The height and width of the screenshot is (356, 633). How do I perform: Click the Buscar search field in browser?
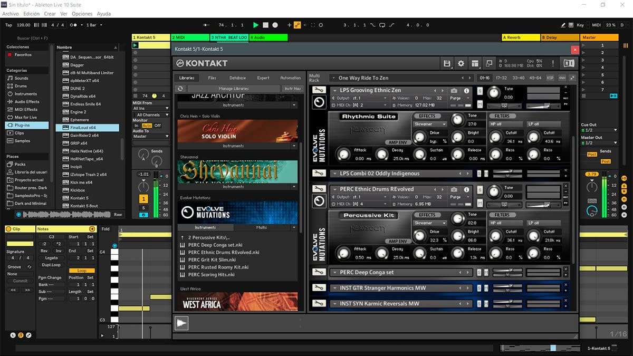coord(33,38)
